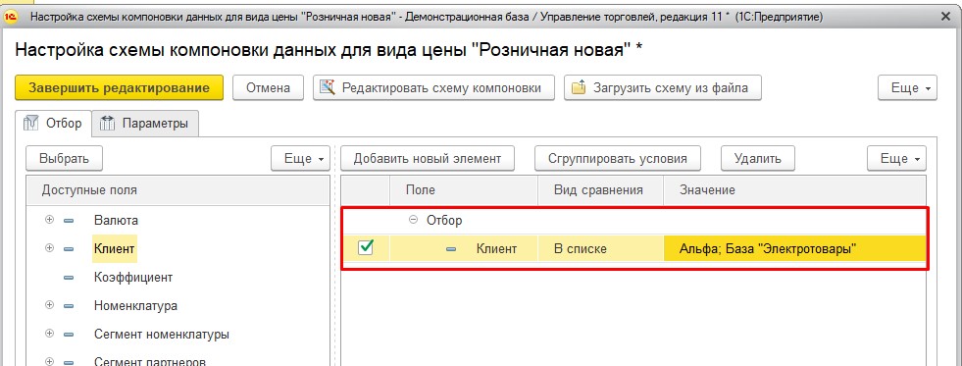
Task: Click the Удалить button
Action: pos(758,158)
